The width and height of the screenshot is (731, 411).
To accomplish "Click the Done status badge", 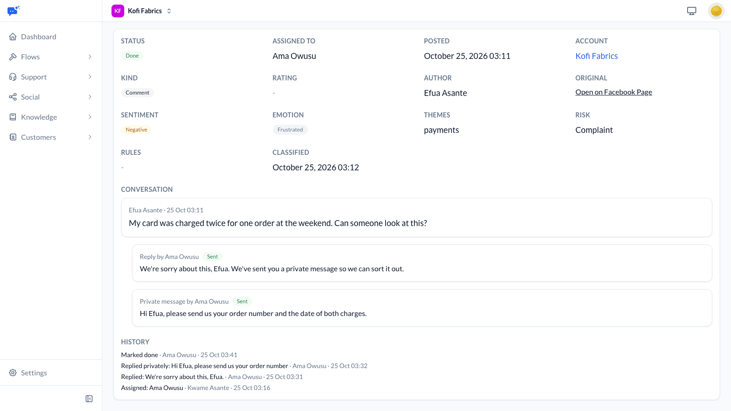I will (132, 56).
